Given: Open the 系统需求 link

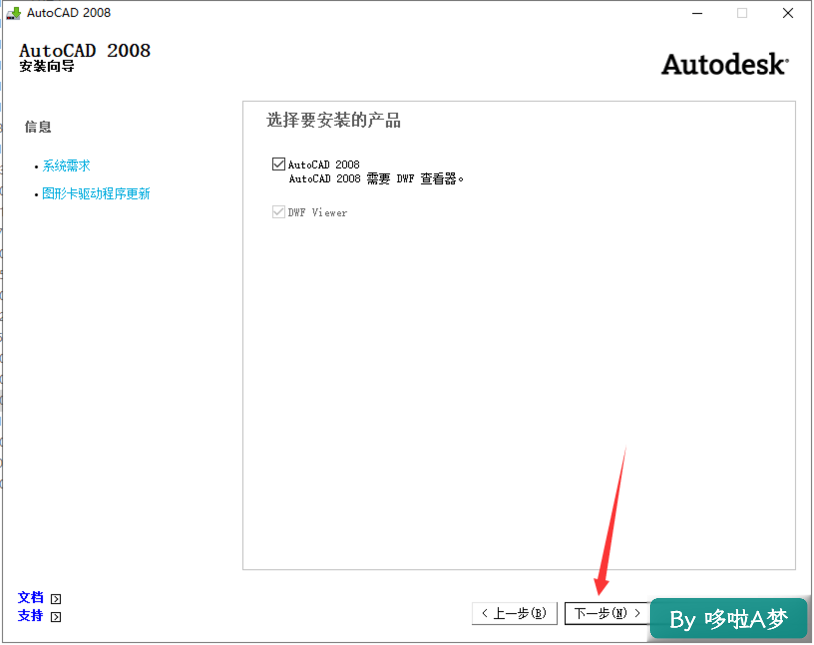Looking at the screenshot, I should click(x=66, y=165).
